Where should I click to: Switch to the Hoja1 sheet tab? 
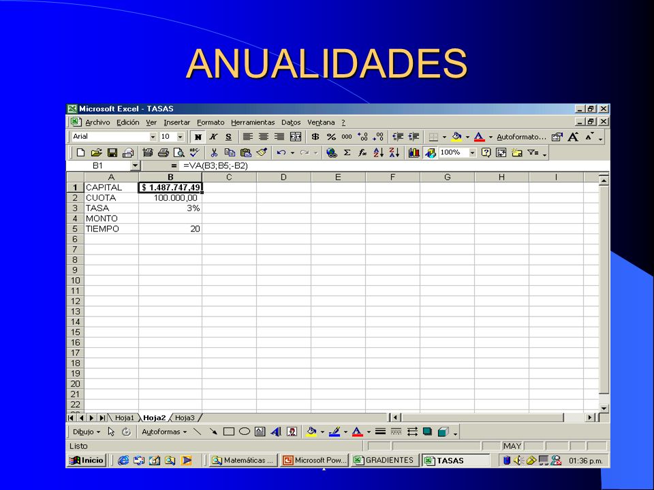coord(124,417)
